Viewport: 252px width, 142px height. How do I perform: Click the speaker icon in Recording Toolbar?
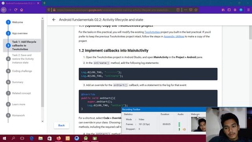[184, 129]
